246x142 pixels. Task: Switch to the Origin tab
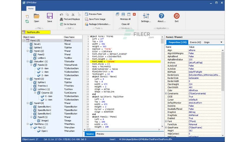tap(207, 42)
